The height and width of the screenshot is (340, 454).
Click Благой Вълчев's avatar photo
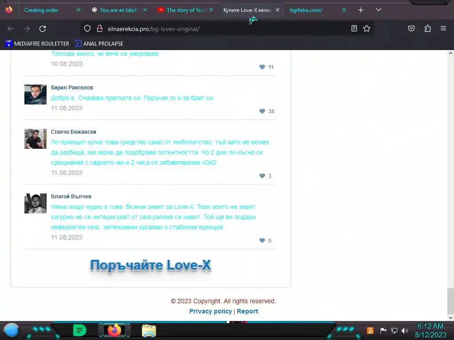[35, 203]
